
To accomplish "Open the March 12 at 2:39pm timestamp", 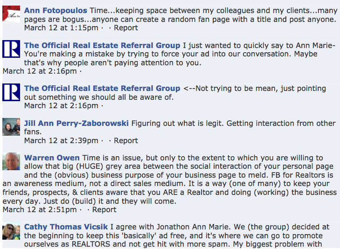I will (61, 140).
